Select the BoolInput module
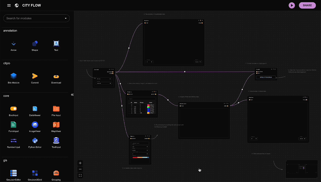This screenshot has width=321, height=182. pos(14,111)
